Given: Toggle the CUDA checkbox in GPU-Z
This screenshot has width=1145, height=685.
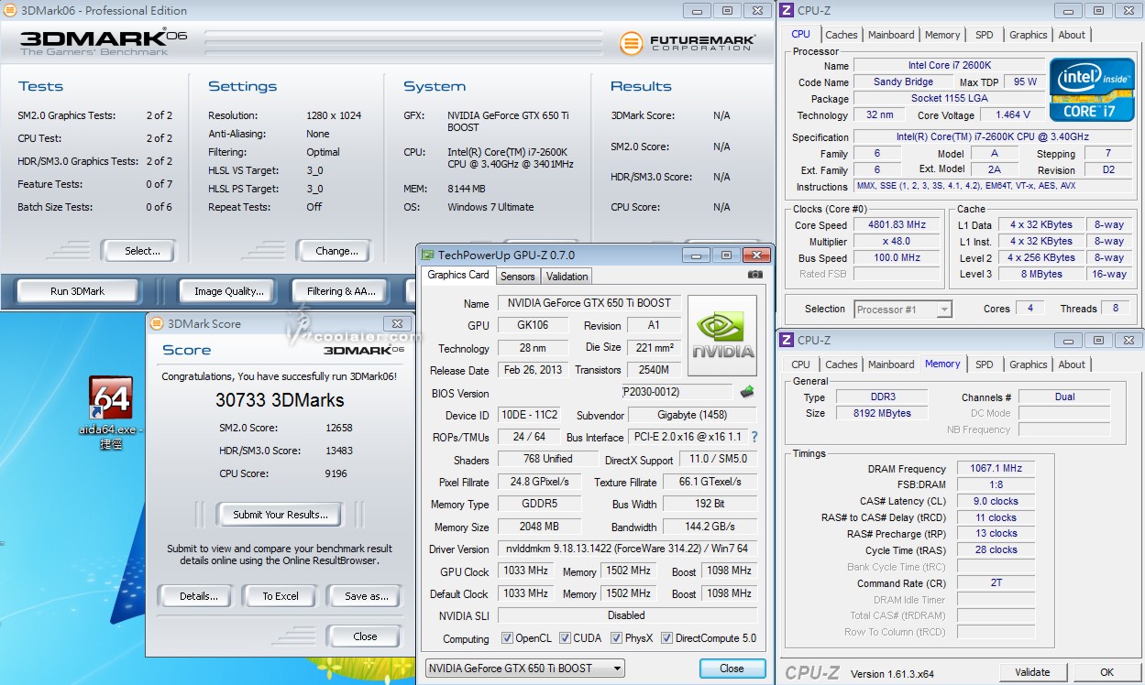Looking at the screenshot, I should (x=566, y=638).
